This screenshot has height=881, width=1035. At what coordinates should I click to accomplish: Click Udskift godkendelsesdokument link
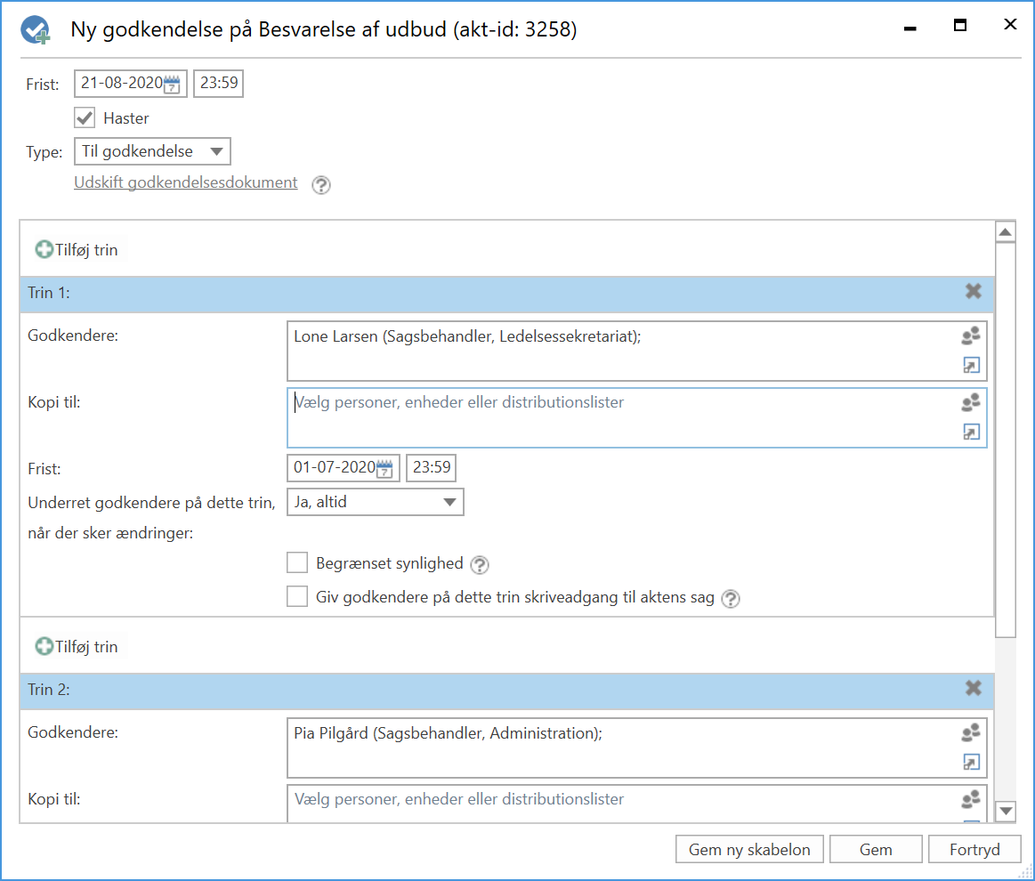point(185,182)
